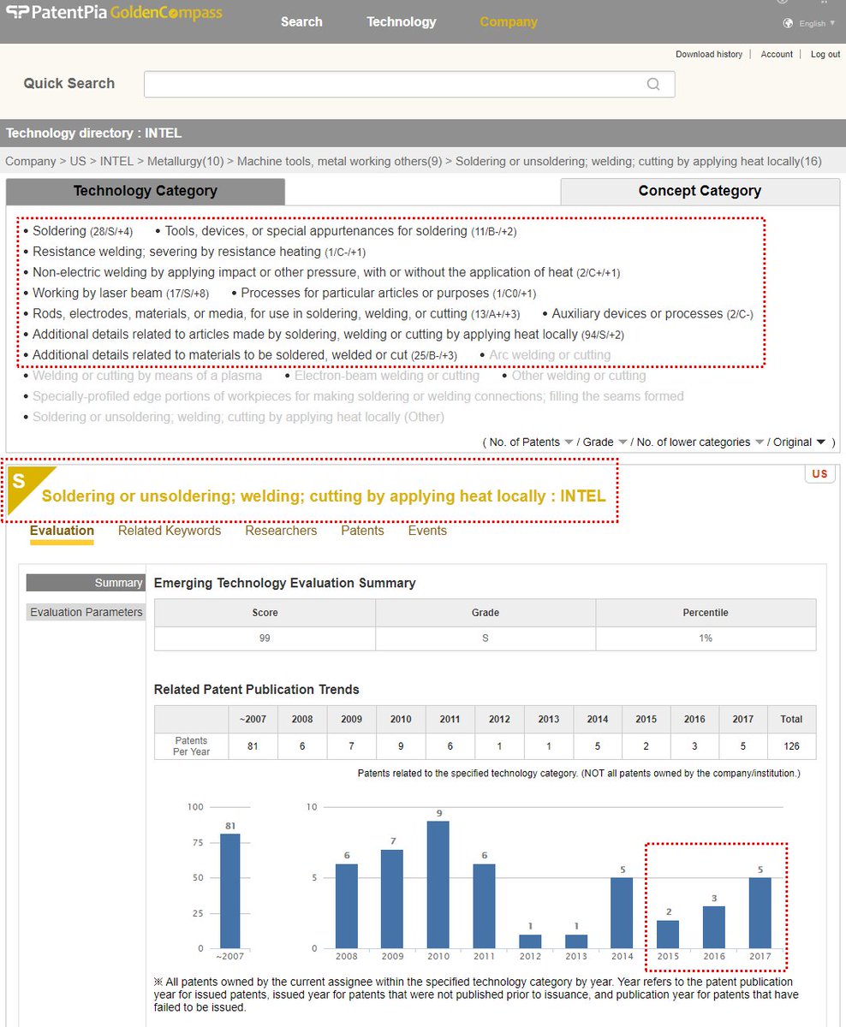Viewport: 846px width, 1027px height.
Task: Open the Account link
Action: pyautogui.click(x=777, y=54)
